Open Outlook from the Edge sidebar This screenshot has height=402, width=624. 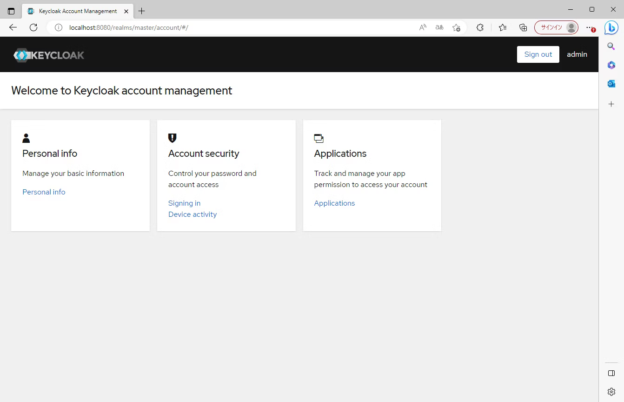[611, 84]
